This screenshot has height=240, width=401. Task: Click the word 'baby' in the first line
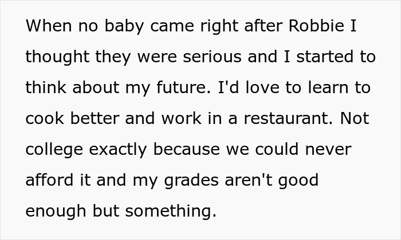[x=124, y=27]
